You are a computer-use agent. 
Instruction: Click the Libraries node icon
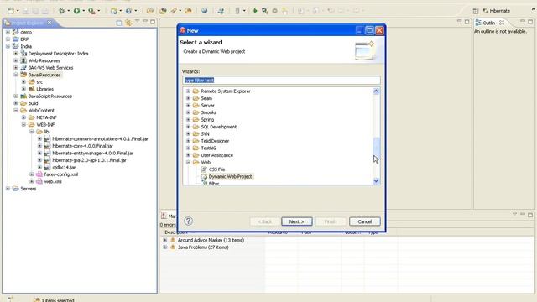pos(32,89)
